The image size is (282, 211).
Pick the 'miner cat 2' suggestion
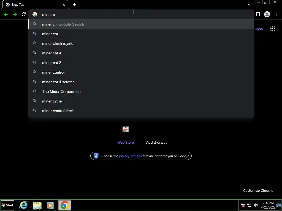coord(141,63)
